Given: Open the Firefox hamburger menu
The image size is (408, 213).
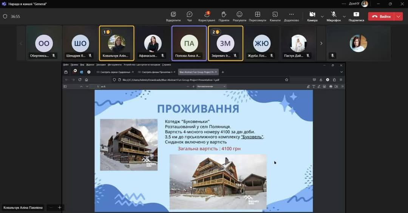Looking at the screenshot, I should 341,80.
